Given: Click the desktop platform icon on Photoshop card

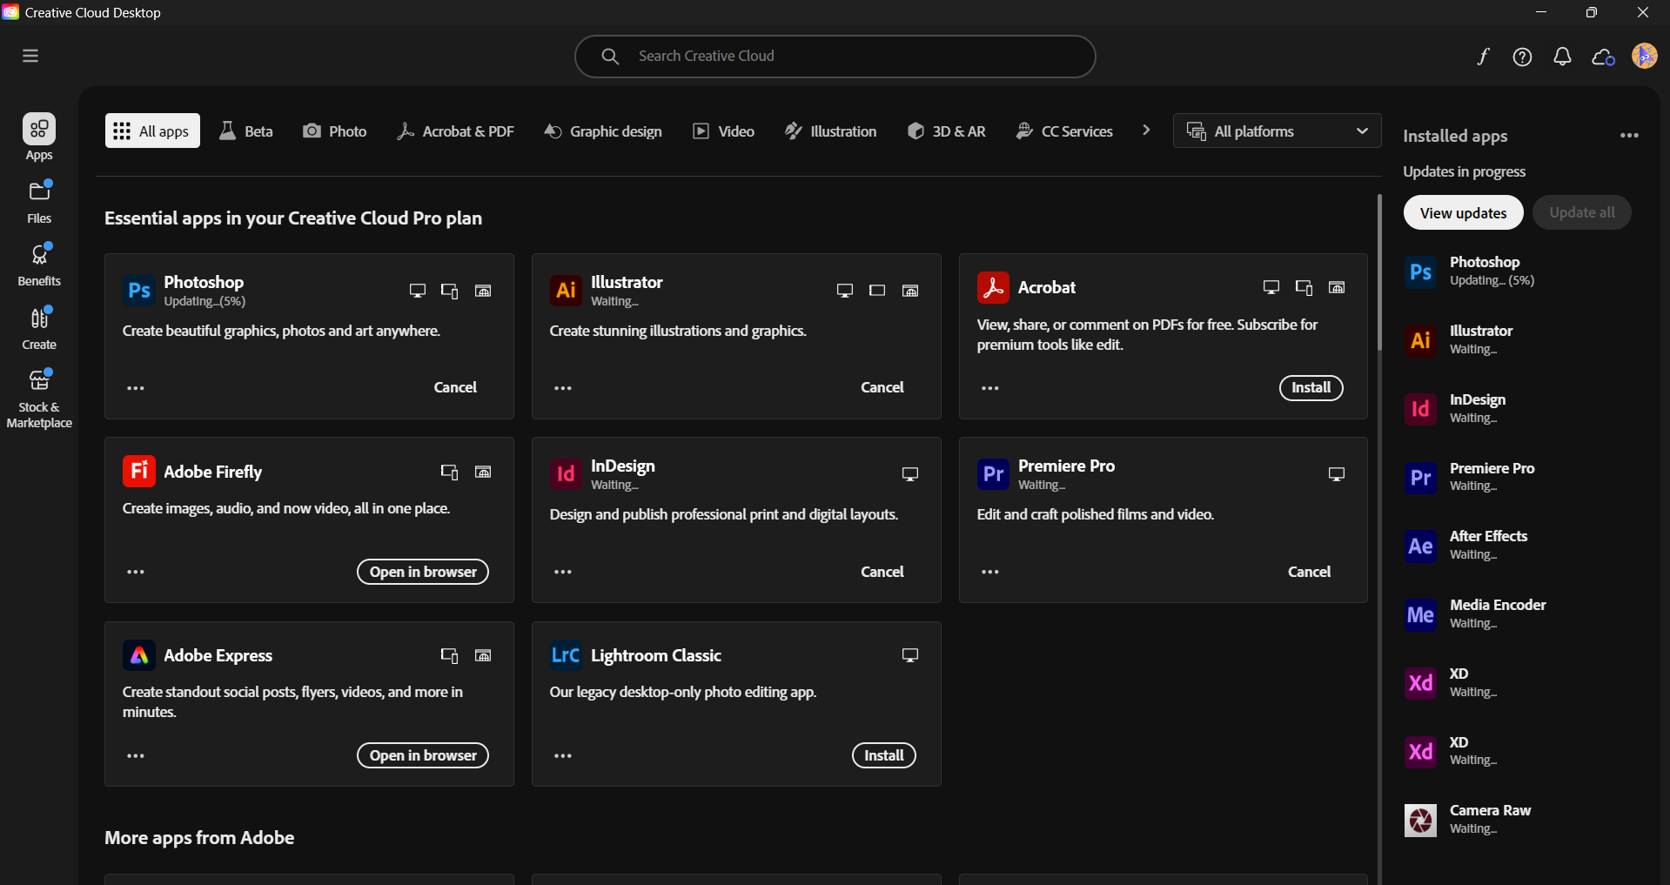Looking at the screenshot, I should click(x=418, y=291).
